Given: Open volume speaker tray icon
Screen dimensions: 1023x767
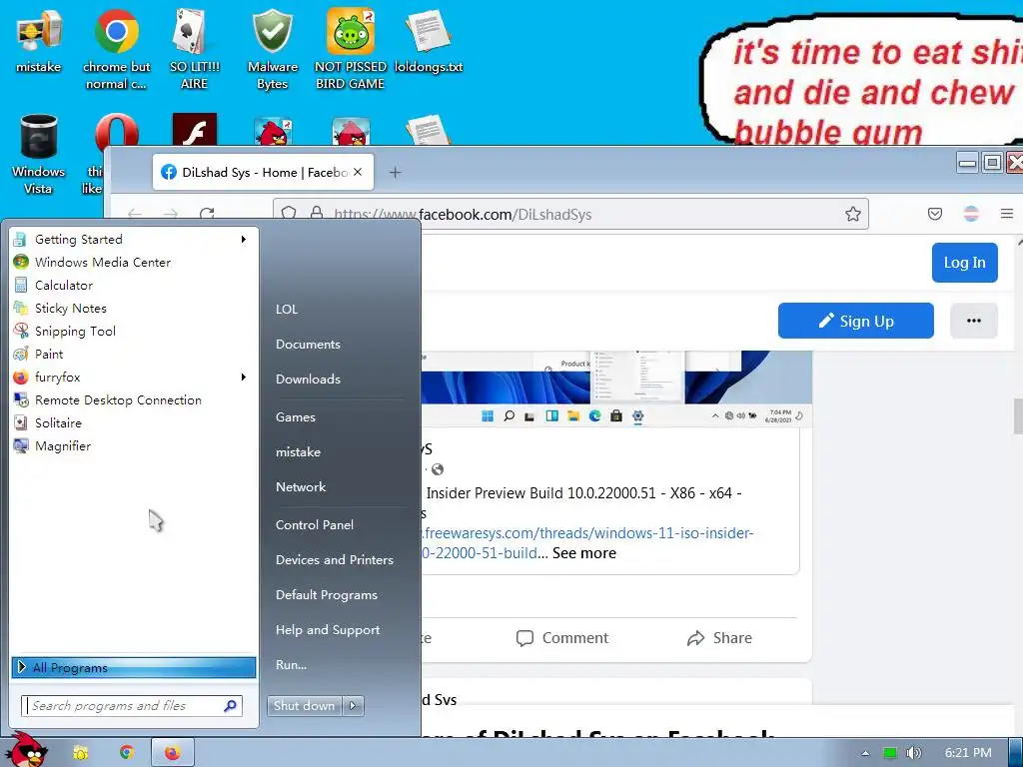Looking at the screenshot, I should [914, 753].
